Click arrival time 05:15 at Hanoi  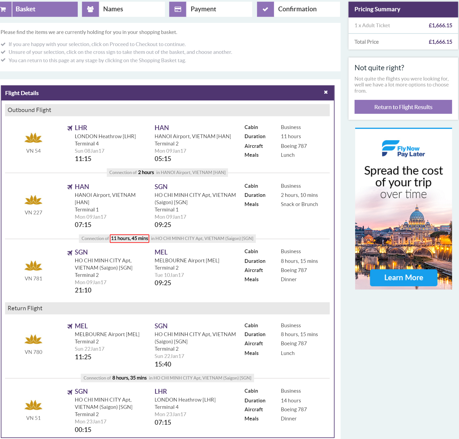163,159
